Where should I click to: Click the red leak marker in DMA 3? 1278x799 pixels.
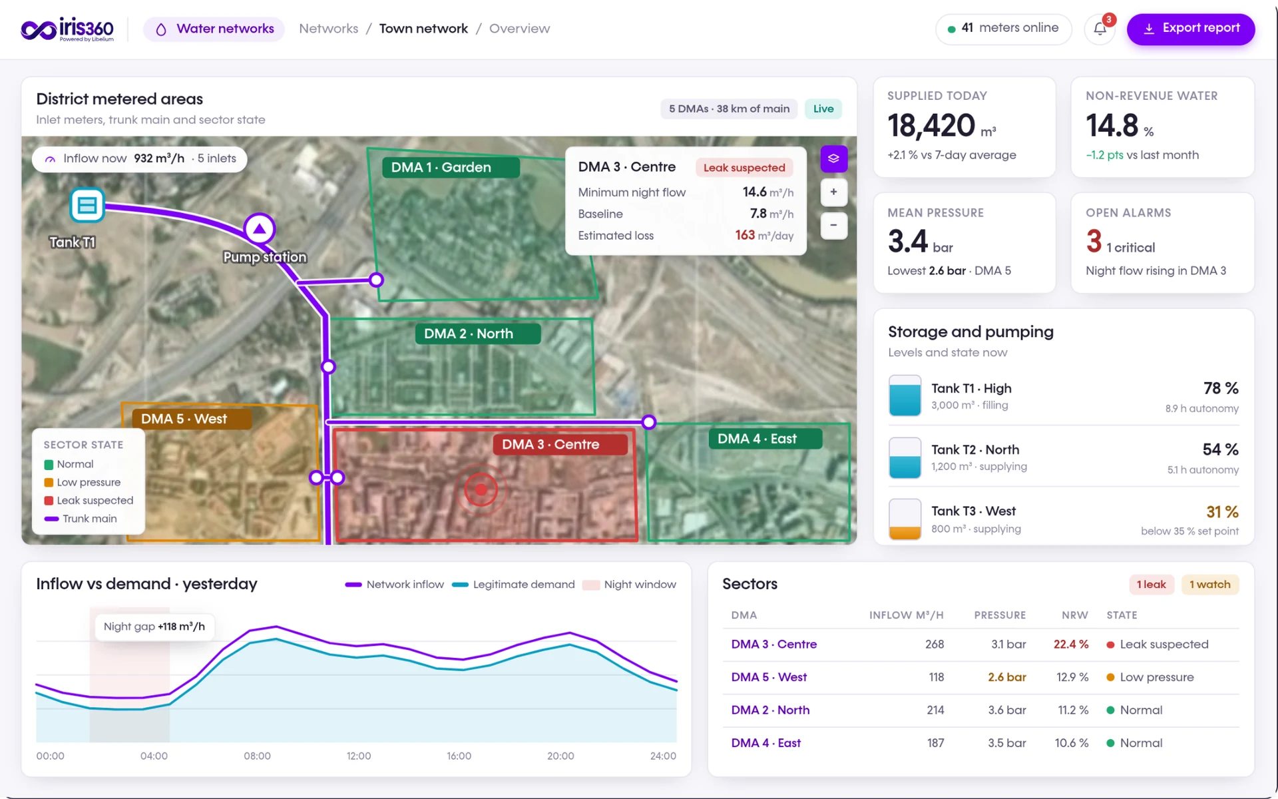(481, 491)
